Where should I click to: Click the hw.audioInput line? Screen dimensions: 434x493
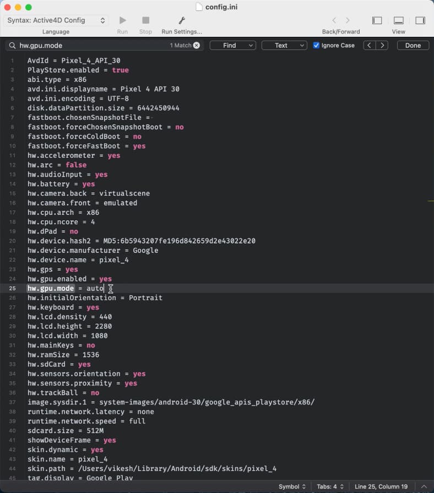[x=67, y=174]
